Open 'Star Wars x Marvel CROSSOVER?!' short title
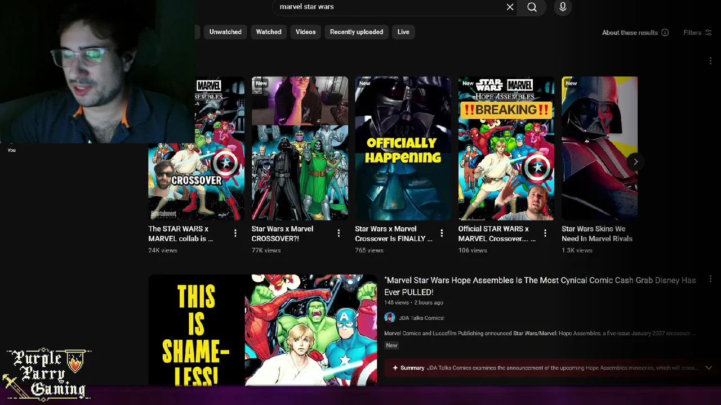 click(282, 233)
